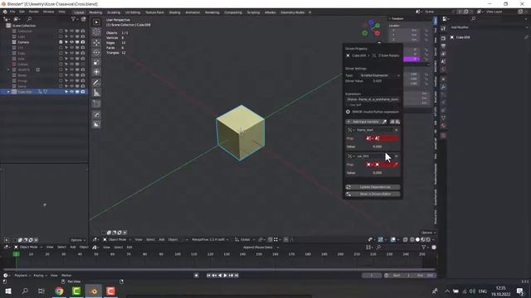Image resolution: width=531 pixels, height=298 pixels.
Task: Open the outliner filter dropdown
Action: (74, 19)
